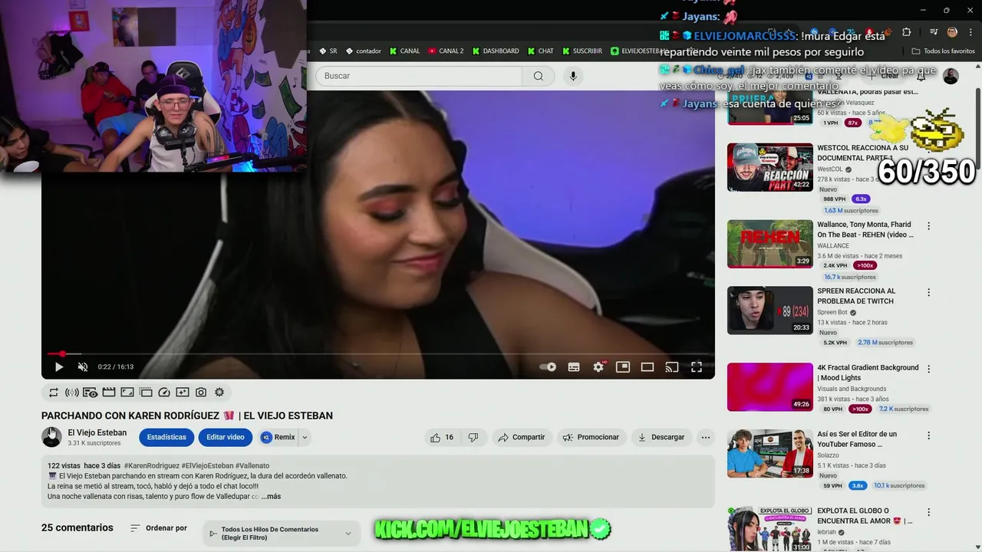
Task: Open options menu for 4K Fractal Gradient video
Action: [929, 369]
